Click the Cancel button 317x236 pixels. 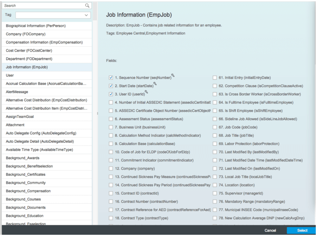pyautogui.click(x=270, y=230)
